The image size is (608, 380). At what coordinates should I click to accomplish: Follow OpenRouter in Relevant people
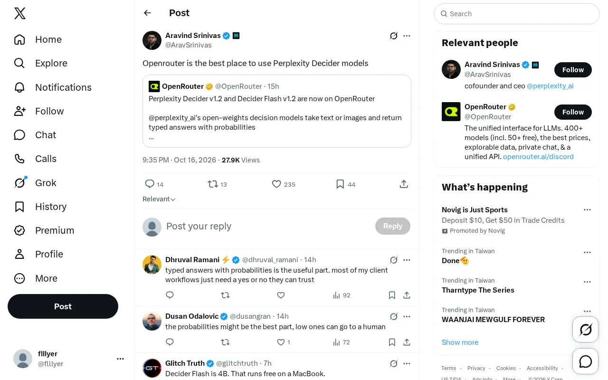click(573, 112)
